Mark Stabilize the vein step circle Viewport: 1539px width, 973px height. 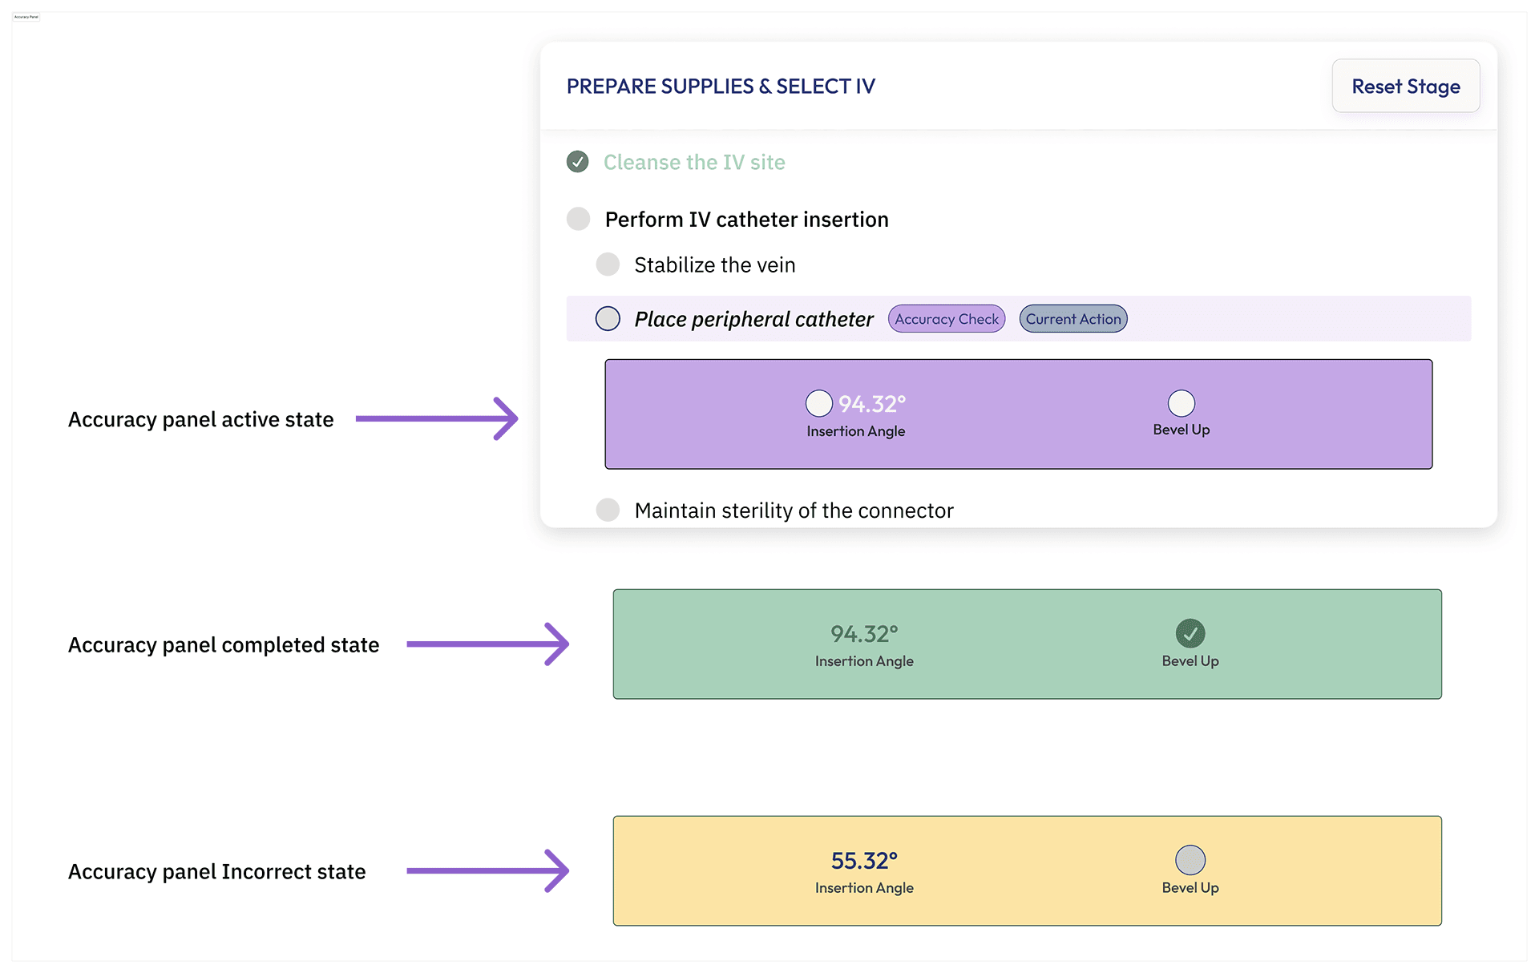click(x=608, y=264)
